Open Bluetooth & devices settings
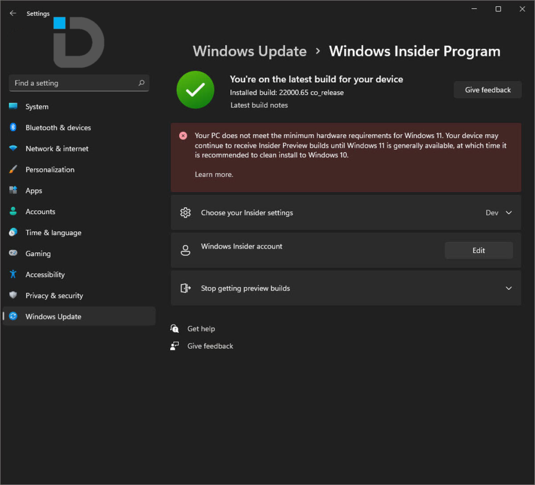The height and width of the screenshot is (485, 535). (79, 128)
